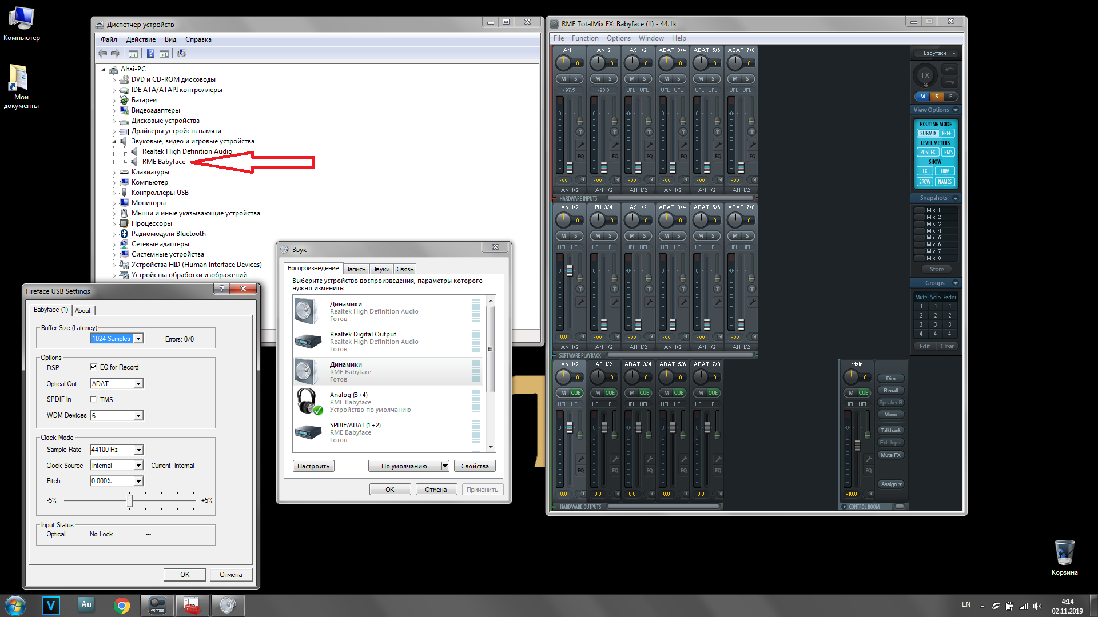Click the Windows Start orb
Viewport: 1098px width, 617px height.
pyautogui.click(x=15, y=606)
